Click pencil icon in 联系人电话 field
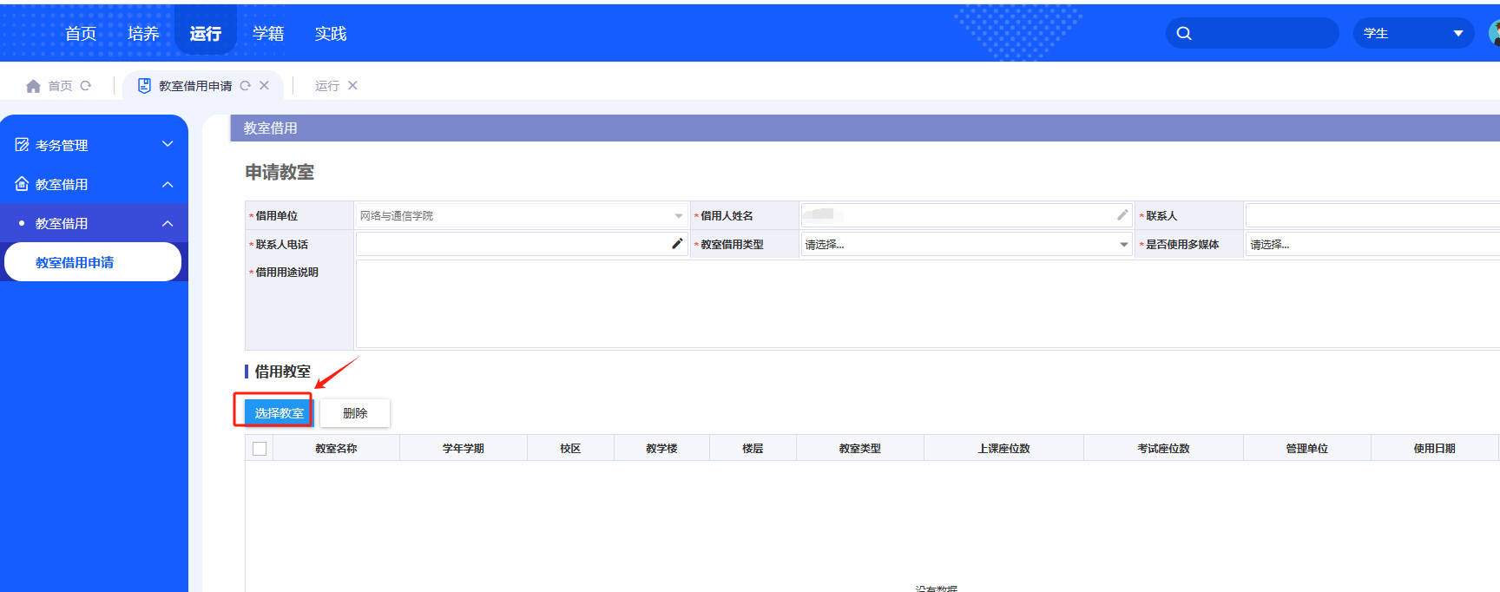Screen dimensions: 1500x592 [677, 244]
